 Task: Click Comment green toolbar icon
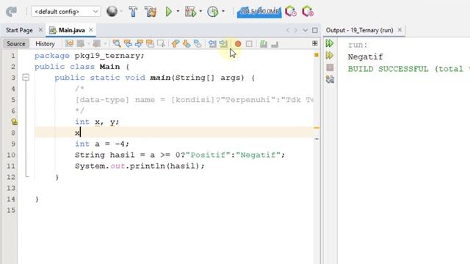(264, 44)
